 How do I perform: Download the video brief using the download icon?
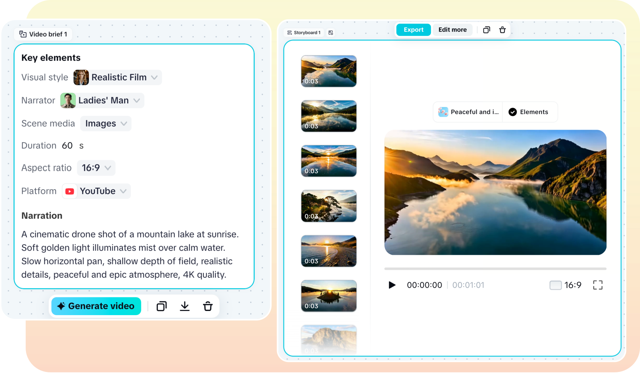click(x=185, y=306)
